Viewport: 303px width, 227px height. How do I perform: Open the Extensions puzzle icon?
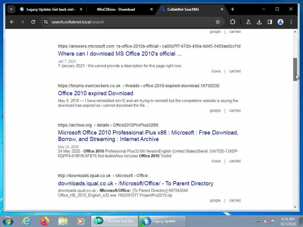pos(233,22)
